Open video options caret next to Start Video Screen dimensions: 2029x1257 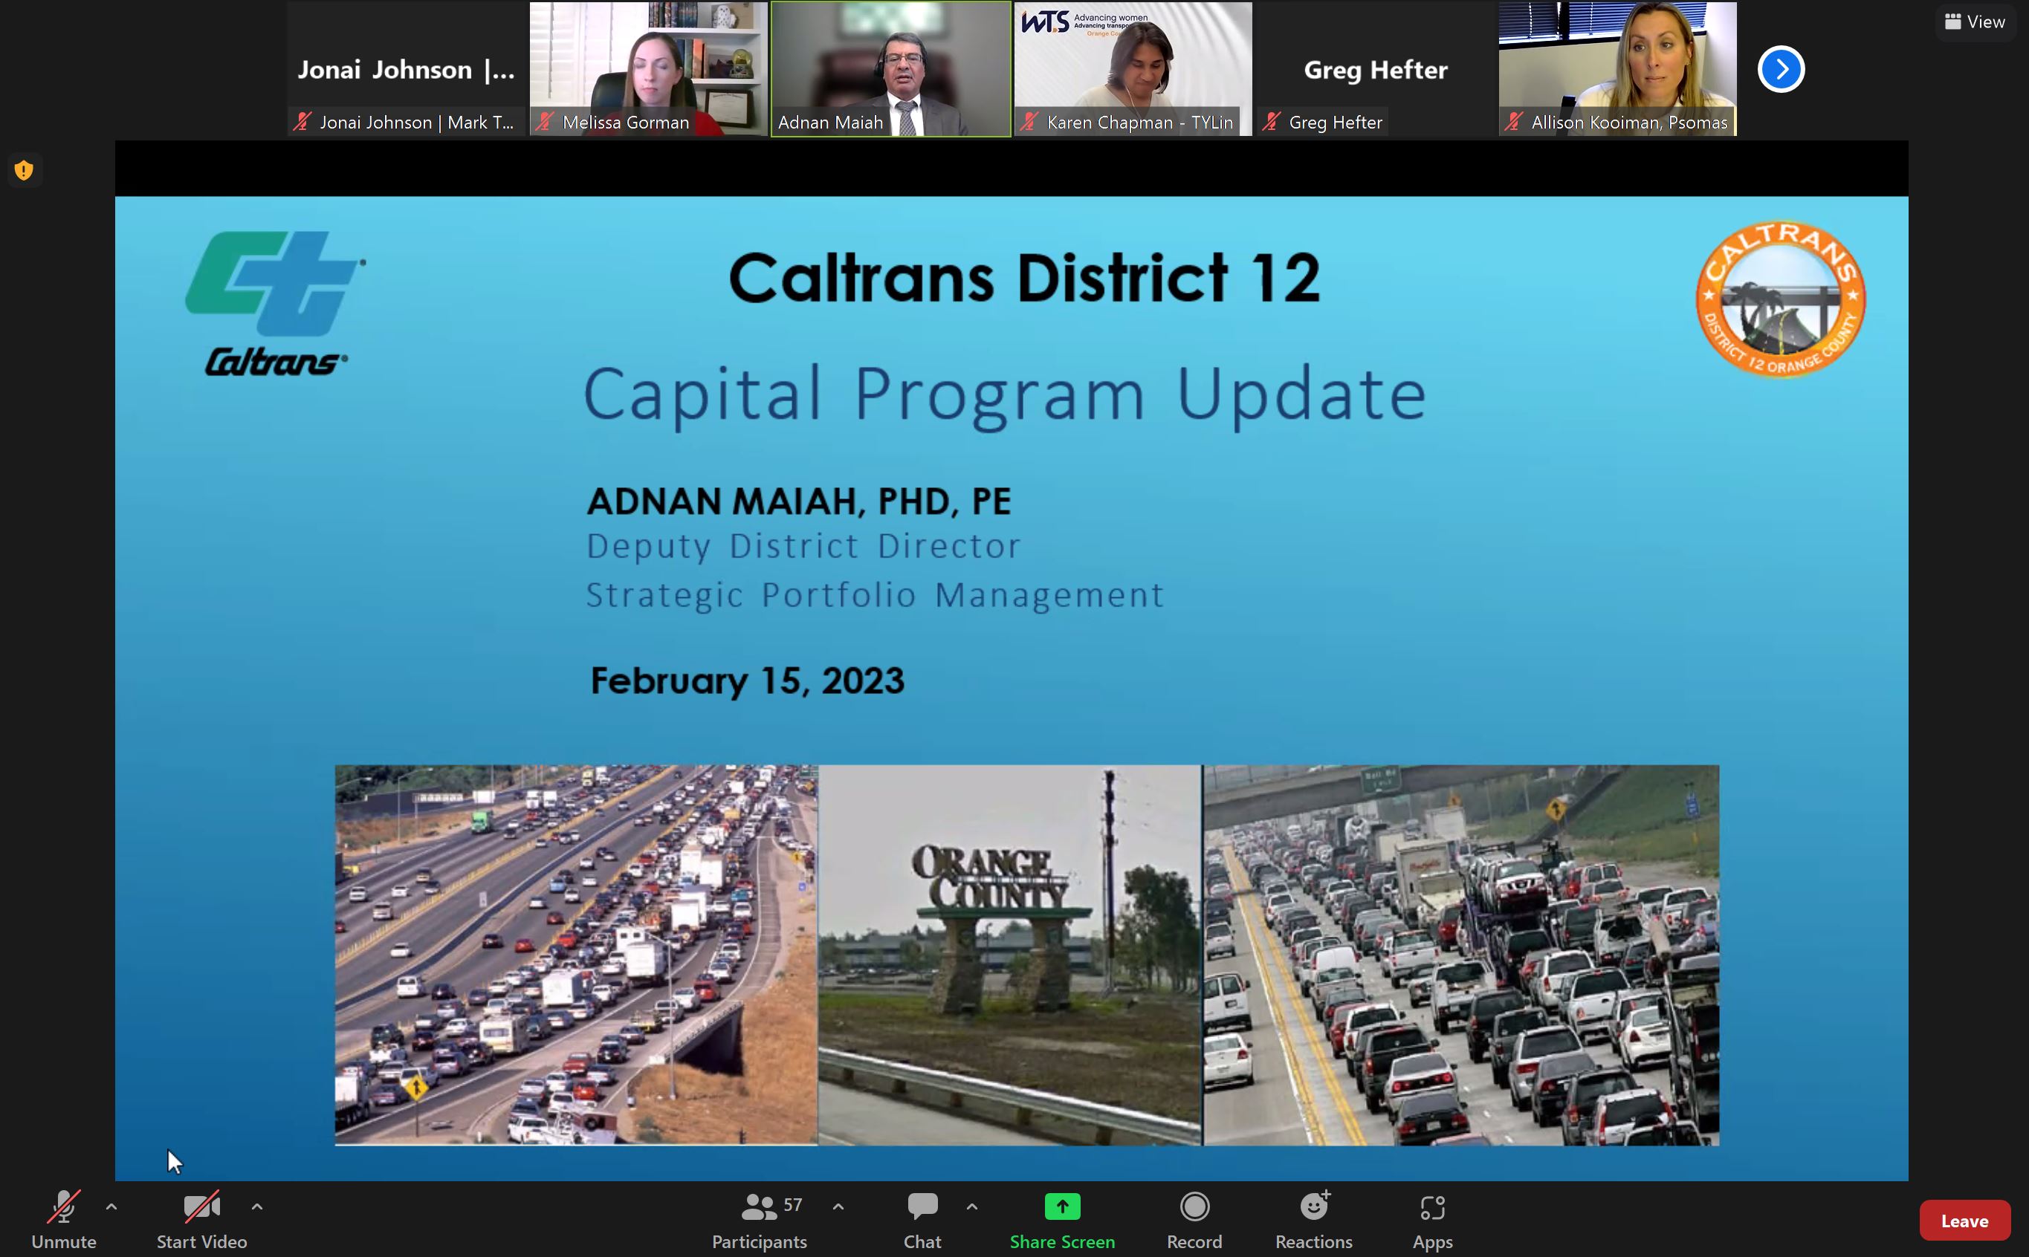(x=257, y=1206)
